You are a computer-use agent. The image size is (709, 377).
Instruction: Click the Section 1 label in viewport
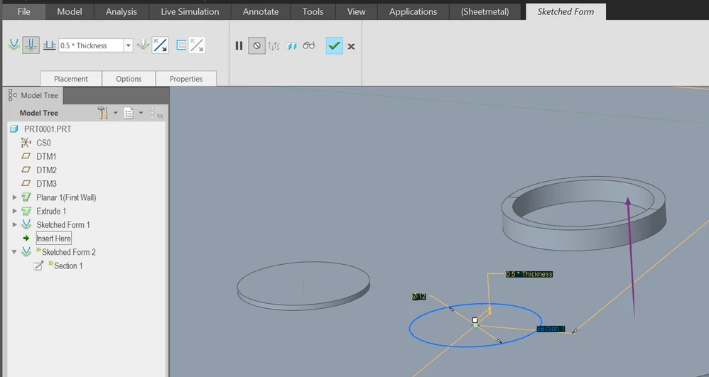pyautogui.click(x=551, y=329)
